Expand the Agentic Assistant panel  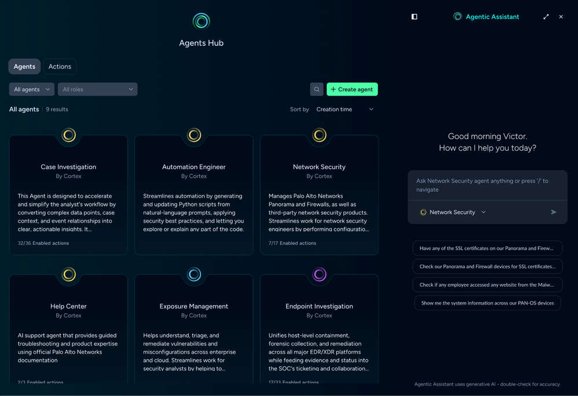point(546,17)
